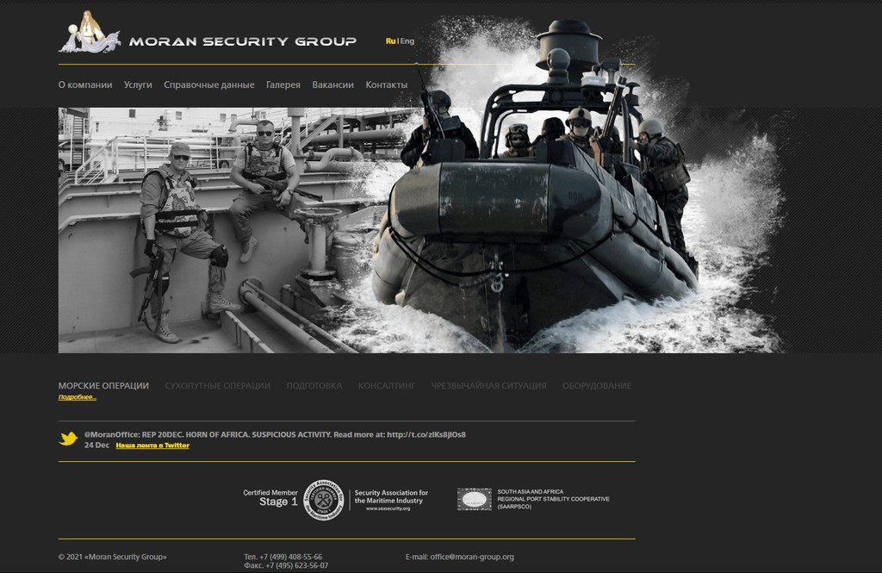The image size is (882, 573).
Task: Open the Контакты menu item
Action: [387, 85]
